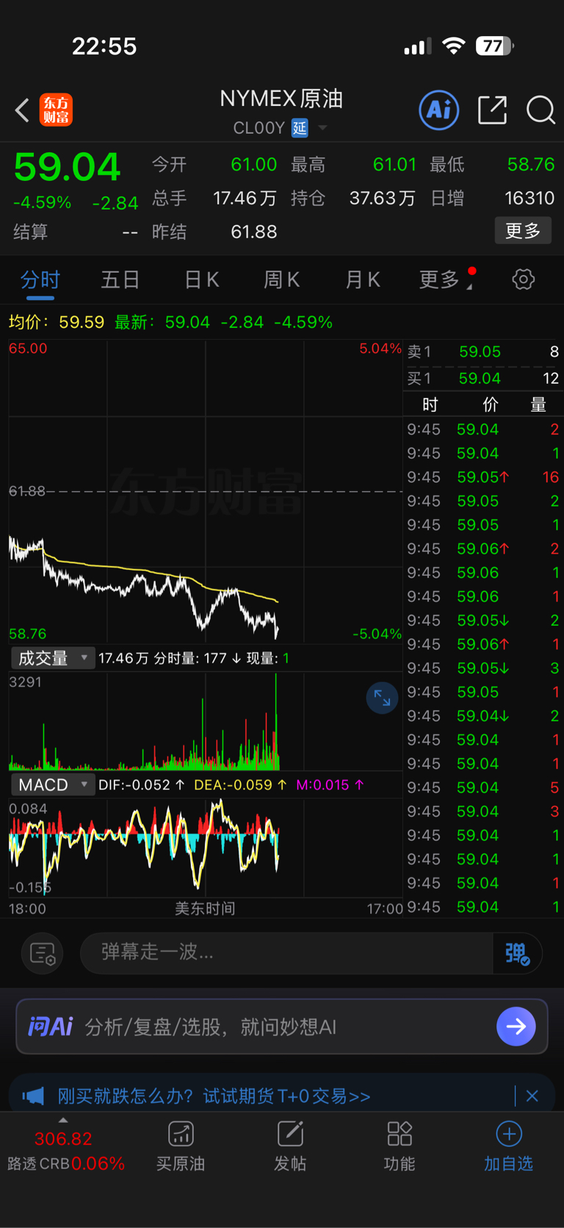The width and height of the screenshot is (564, 1228).
Task: Close the futures T+0 banner
Action: pos(532,1096)
